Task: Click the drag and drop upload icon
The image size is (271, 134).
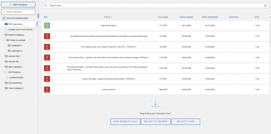Action: pyautogui.click(x=155, y=104)
